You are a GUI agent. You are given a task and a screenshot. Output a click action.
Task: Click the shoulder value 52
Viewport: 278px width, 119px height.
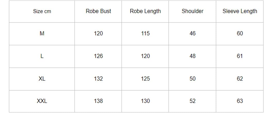point(193,101)
